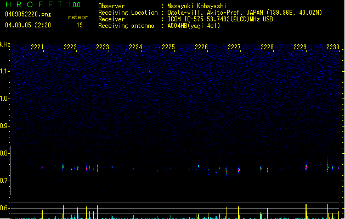
Task: Click the Observer label
Action: (111, 6)
